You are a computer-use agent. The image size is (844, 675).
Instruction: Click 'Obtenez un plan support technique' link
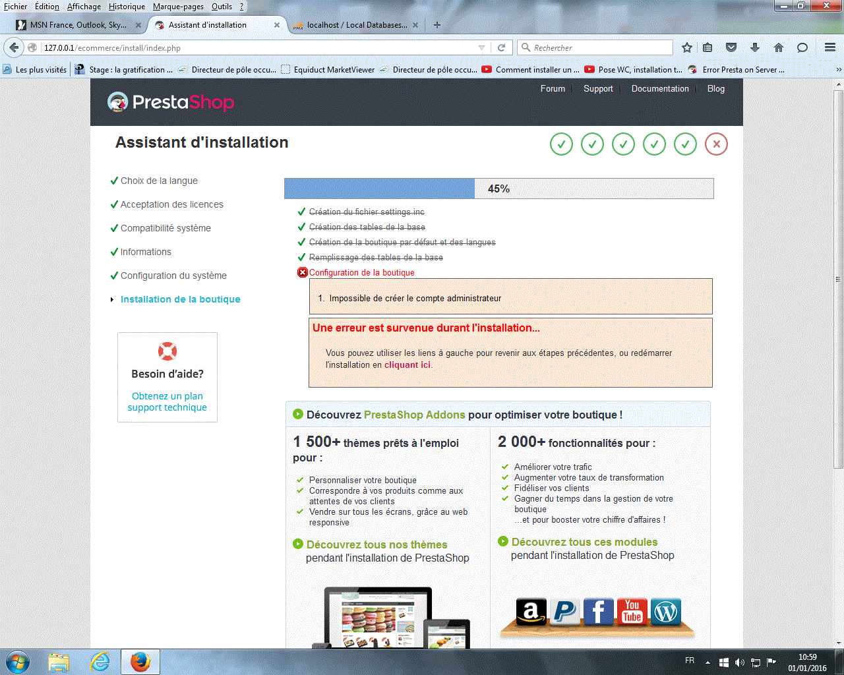coord(167,401)
